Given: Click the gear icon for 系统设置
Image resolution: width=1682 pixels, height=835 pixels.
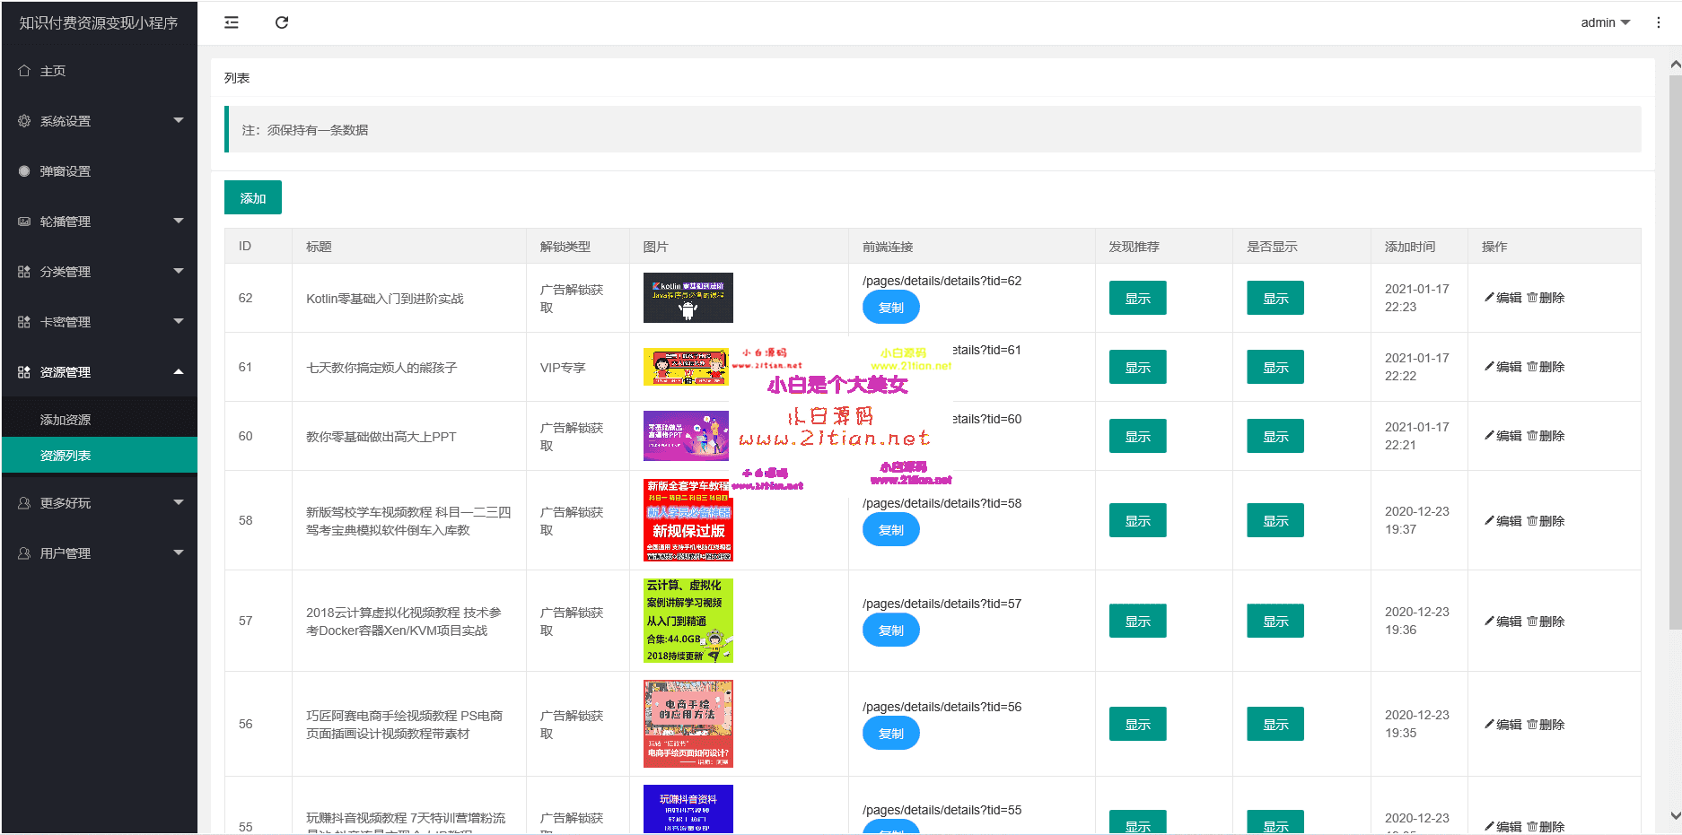Looking at the screenshot, I should 24,121.
